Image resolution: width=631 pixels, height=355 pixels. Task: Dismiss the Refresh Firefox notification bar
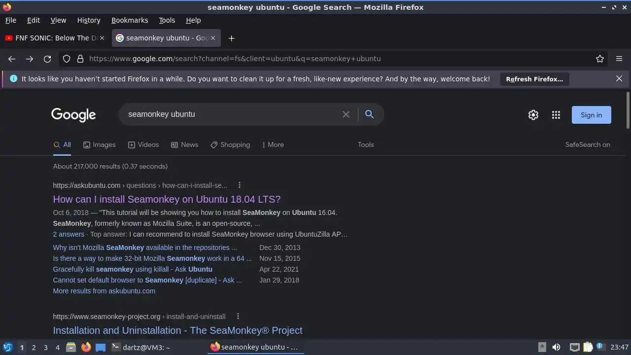pos(619,78)
